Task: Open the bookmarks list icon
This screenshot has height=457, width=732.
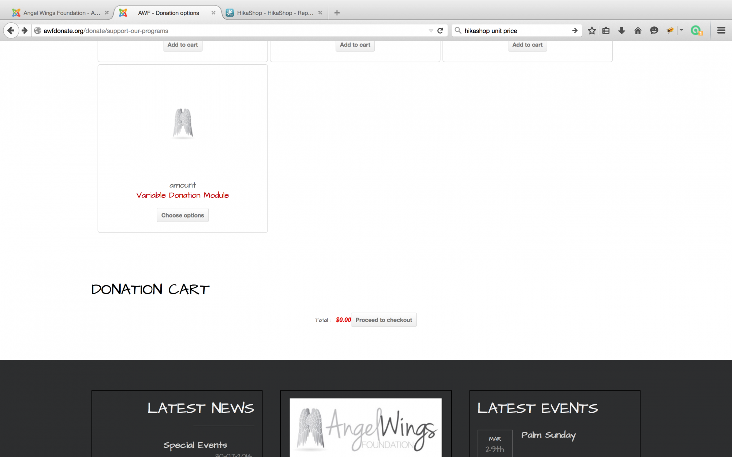Action: [606, 31]
